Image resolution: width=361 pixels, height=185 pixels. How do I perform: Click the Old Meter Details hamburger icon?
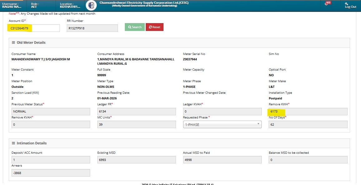point(13,42)
